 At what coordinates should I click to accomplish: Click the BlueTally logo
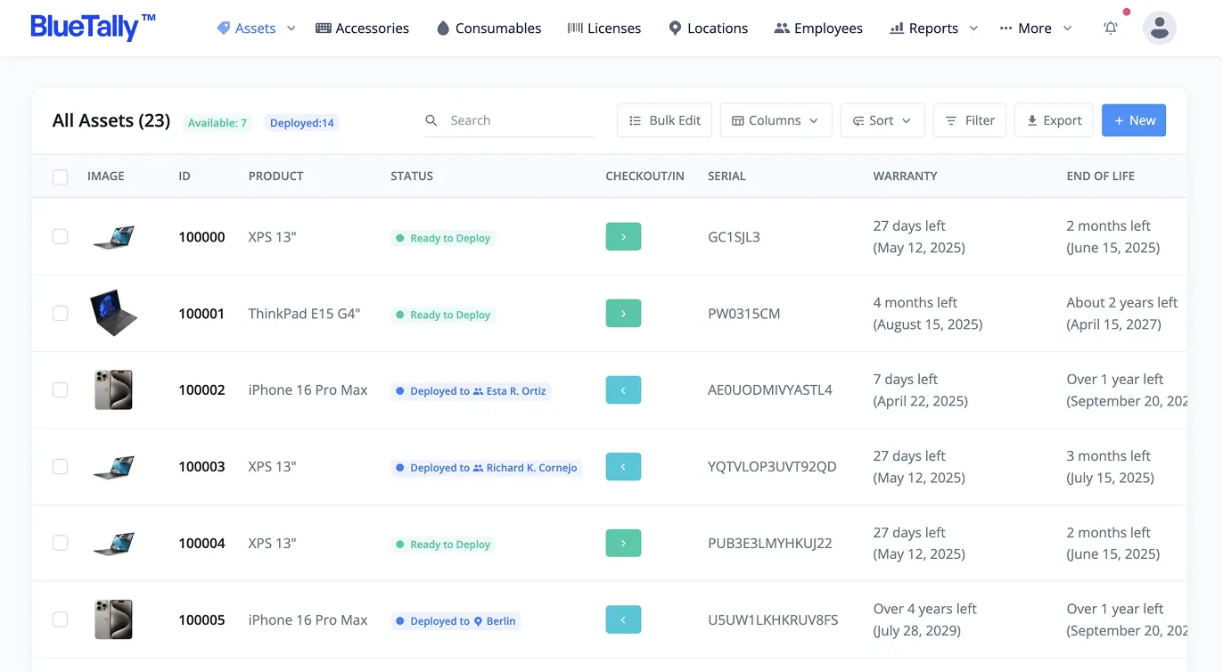pyautogui.click(x=93, y=28)
